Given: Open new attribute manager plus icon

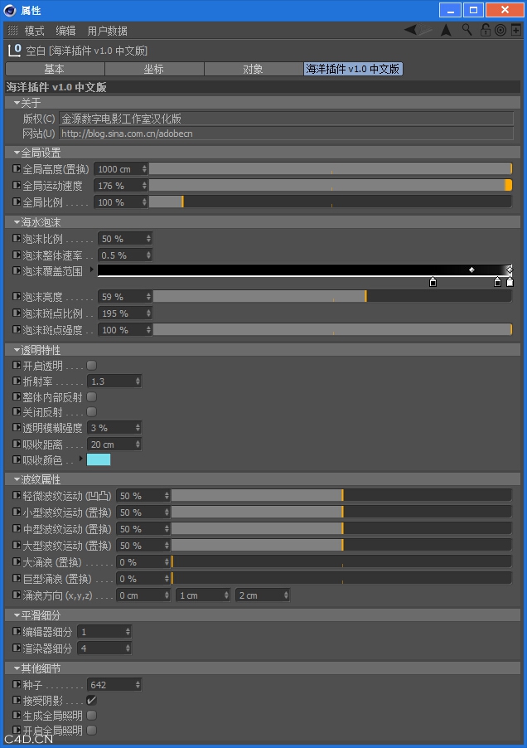Looking at the screenshot, I should [516, 30].
